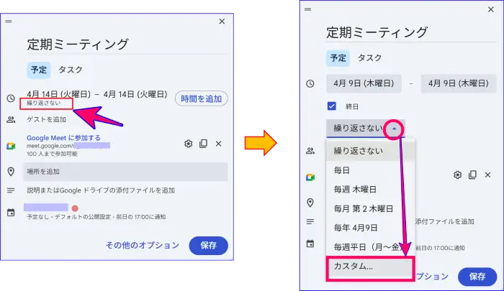Select 毎年 4月9日 repeat option
504x291 pixels.
tap(371, 228)
